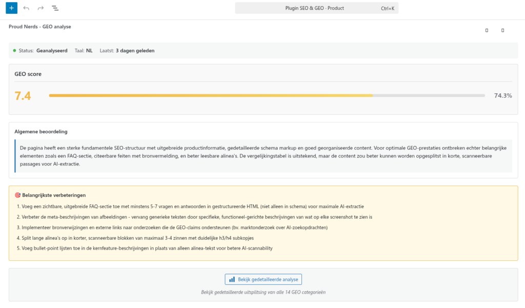525x308 pixels.
Task: Open the Document Overview list icon
Action: [x=55, y=8]
